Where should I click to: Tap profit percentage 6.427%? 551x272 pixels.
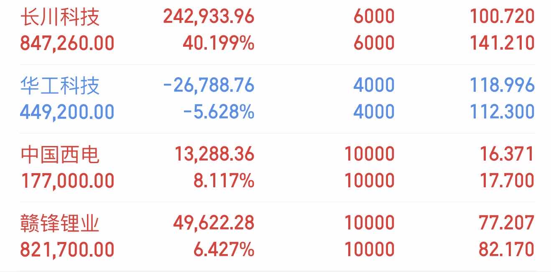pos(224,249)
